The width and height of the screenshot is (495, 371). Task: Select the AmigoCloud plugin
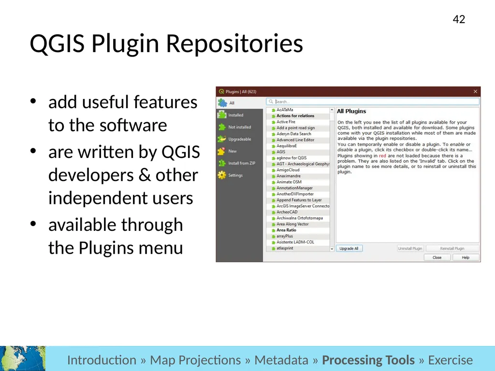298,170
